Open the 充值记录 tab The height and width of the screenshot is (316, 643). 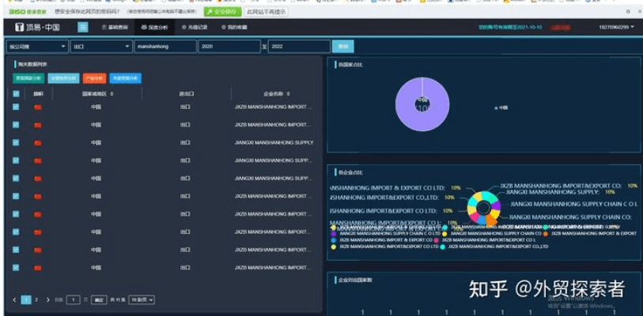coord(194,27)
